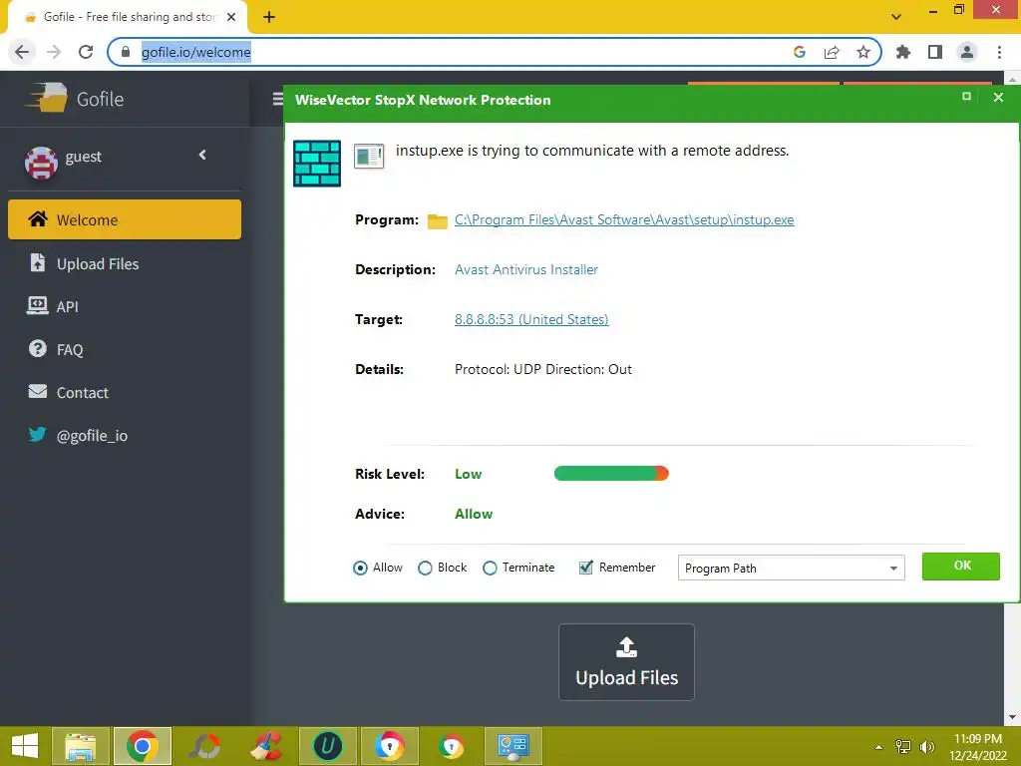Open File Explorer from taskbar

pyautogui.click(x=81, y=746)
